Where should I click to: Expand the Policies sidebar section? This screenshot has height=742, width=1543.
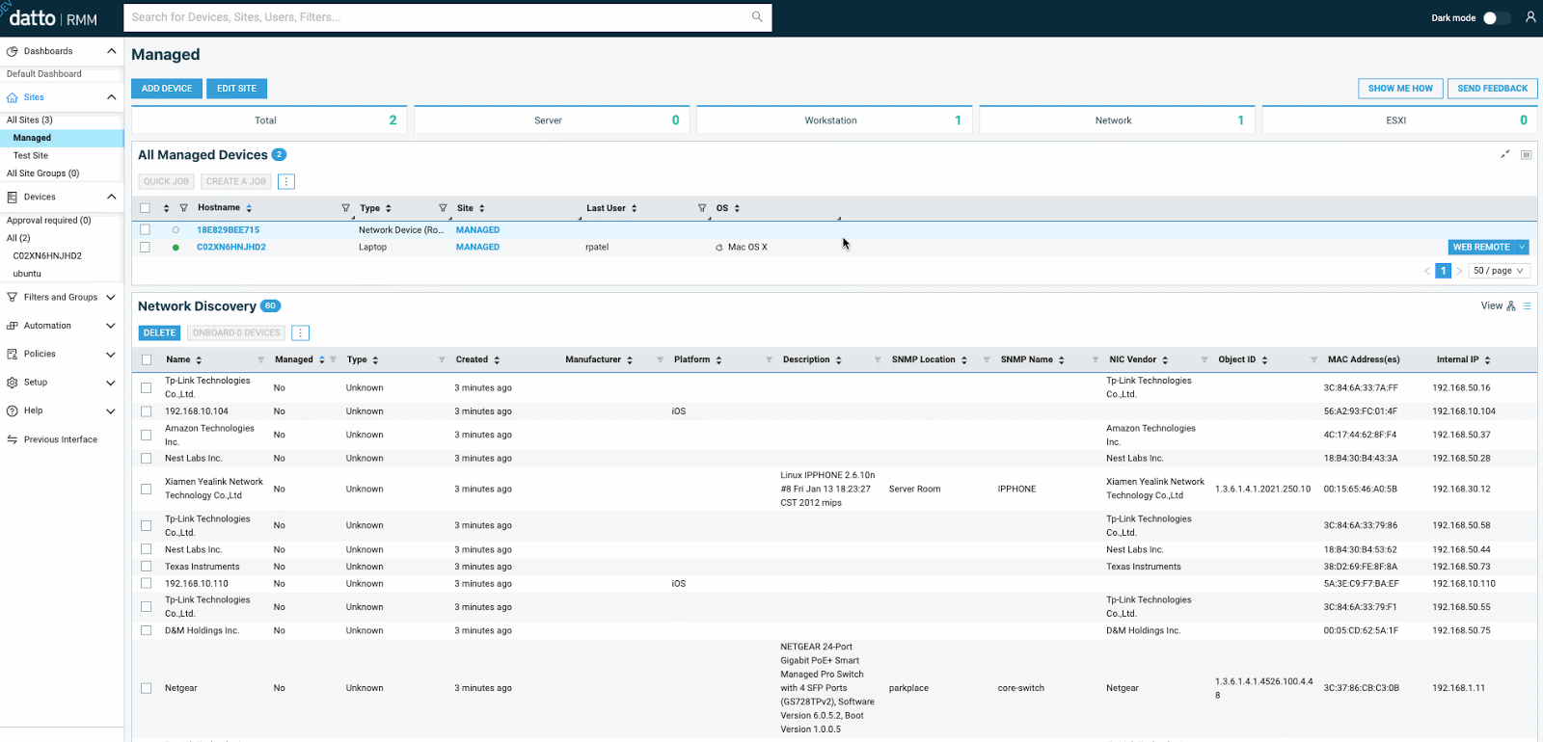pyautogui.click(x=111, y=354)
